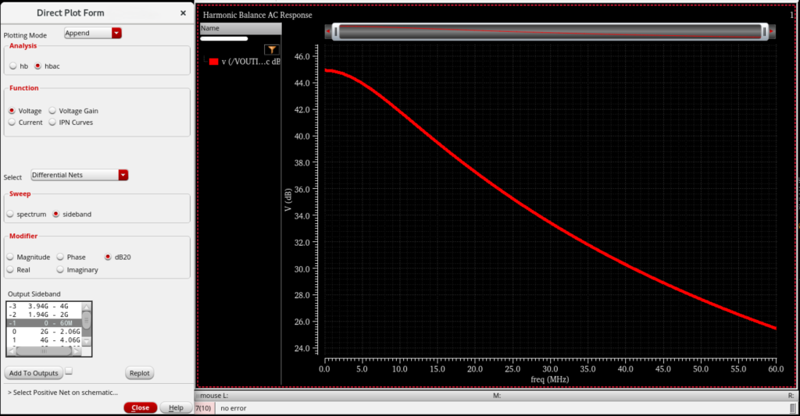
Task: Select the hbac analysis radio button
Action: [37, 66]
